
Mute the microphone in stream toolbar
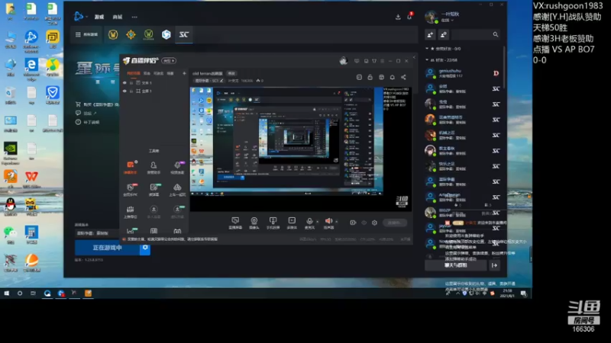pyautogui.click(x=309, y=223)
